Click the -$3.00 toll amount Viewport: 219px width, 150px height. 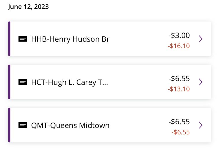point(179,35)
